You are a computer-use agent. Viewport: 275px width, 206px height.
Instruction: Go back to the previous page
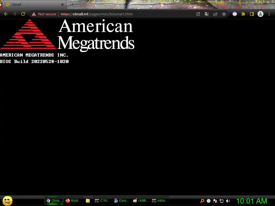(6, 14)
